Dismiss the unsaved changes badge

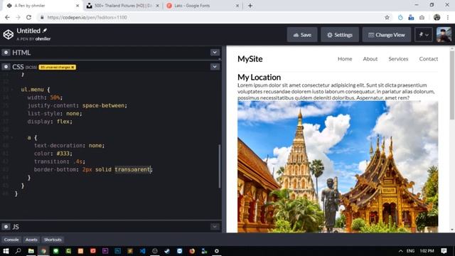tap(73, 67)
